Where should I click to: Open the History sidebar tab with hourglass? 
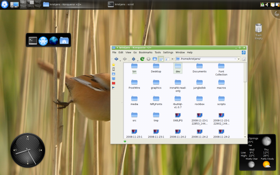tap(113, 69)
